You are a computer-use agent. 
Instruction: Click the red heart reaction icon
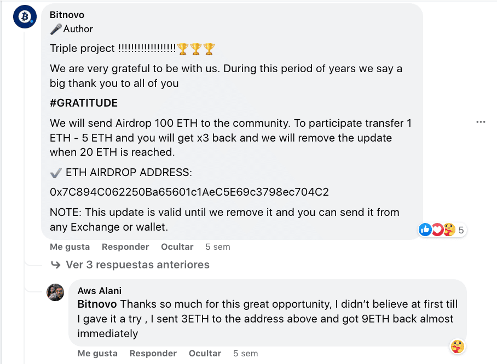(x=437, y=230)
